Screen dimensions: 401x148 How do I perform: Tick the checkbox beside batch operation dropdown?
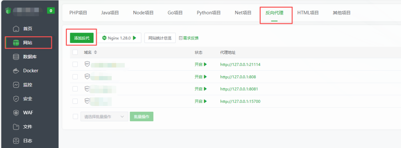tap(75, 116)
